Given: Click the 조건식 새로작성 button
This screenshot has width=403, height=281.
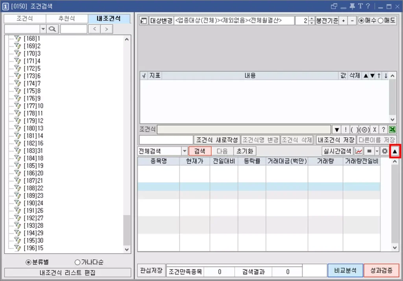Looking at the screenshot, I should click(217, 140).
